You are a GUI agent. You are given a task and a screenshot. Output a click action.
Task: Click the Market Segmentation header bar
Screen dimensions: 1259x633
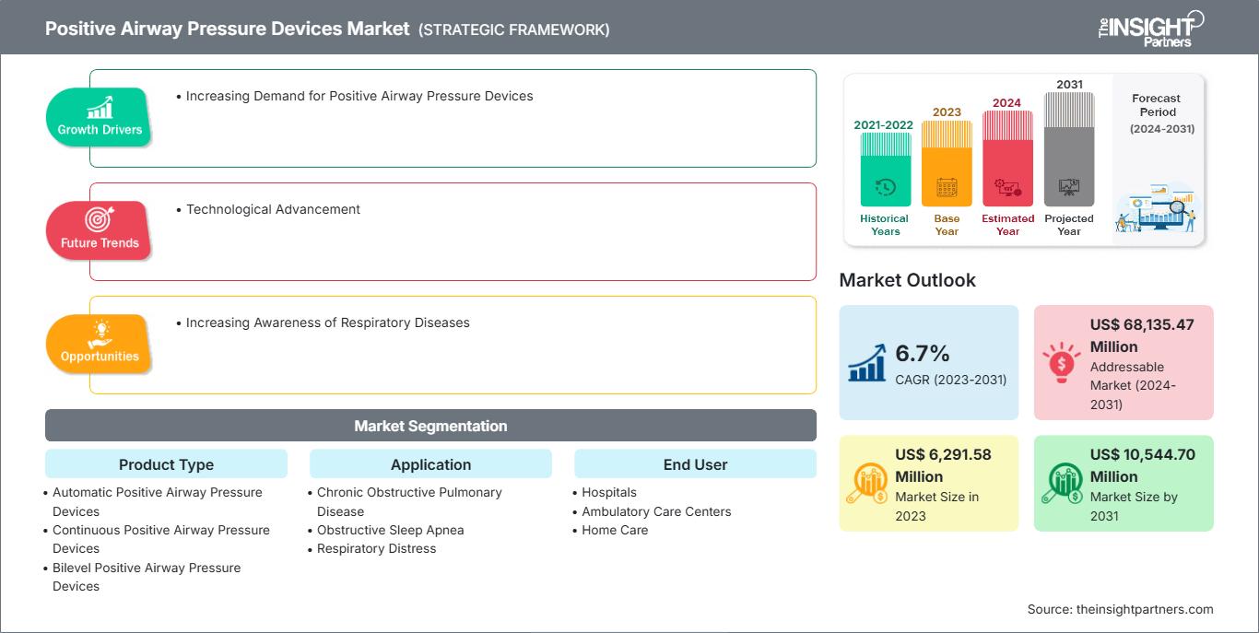point(430,426)
